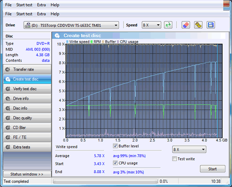
Task: Select the Disc info label
Action: [x=20, y=108]
